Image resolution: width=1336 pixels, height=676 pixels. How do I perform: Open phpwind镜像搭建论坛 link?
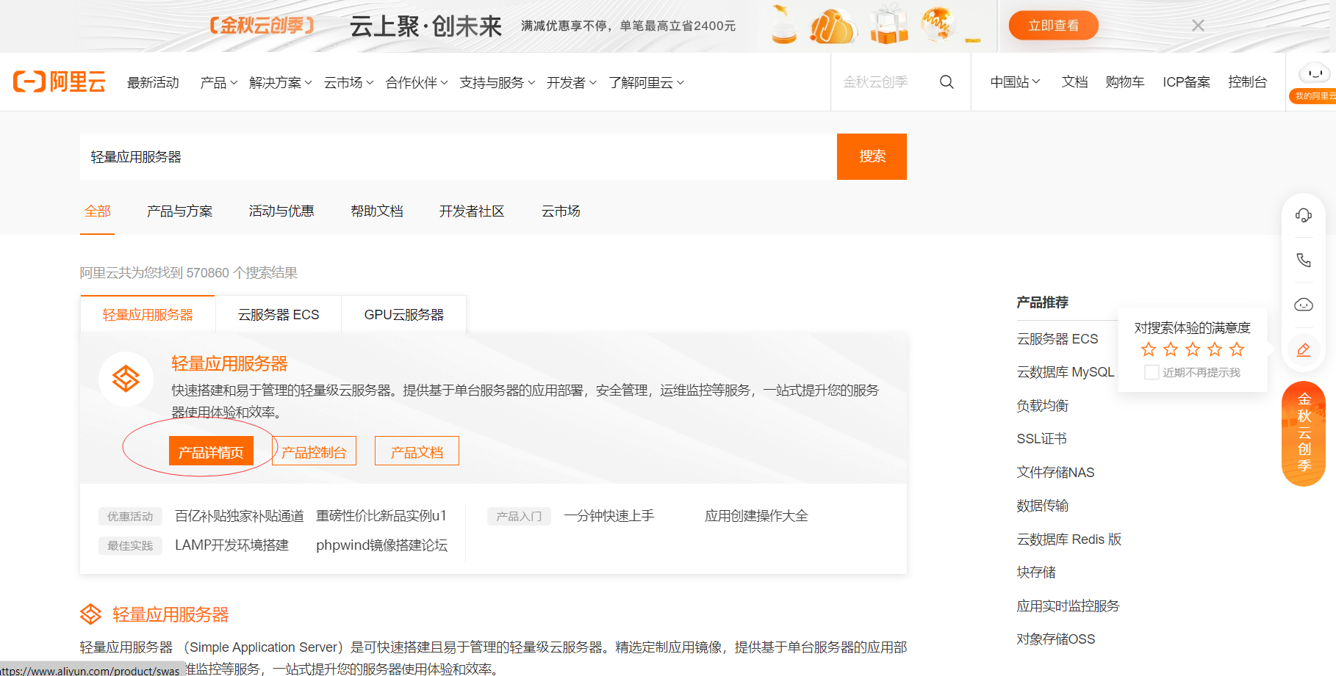click(381, 545)
